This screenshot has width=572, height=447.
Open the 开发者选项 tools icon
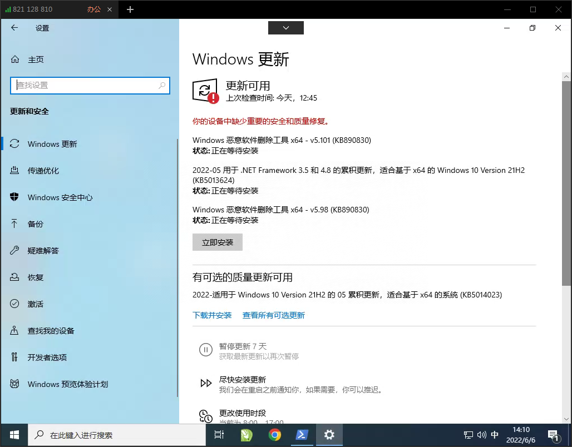(x=14, y=357)
